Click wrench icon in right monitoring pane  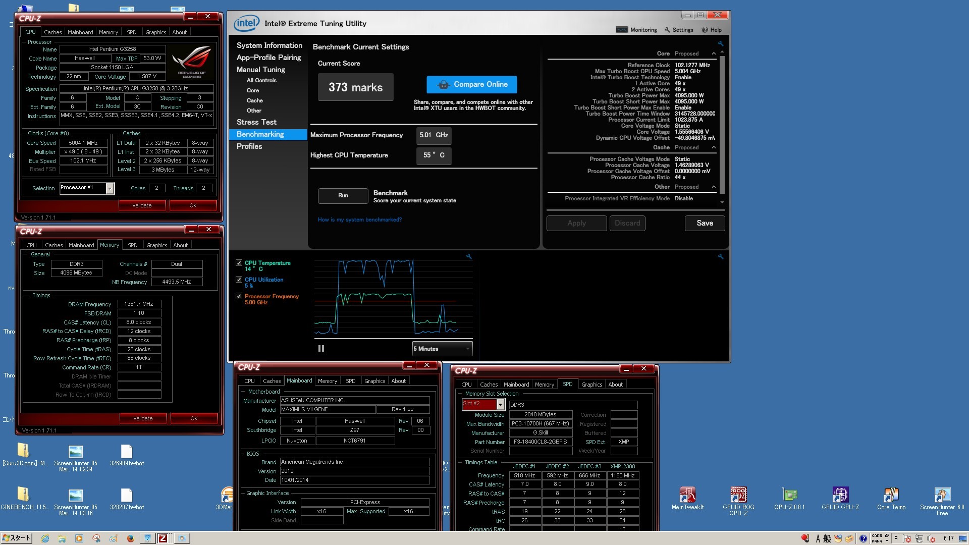pos(721,256)
